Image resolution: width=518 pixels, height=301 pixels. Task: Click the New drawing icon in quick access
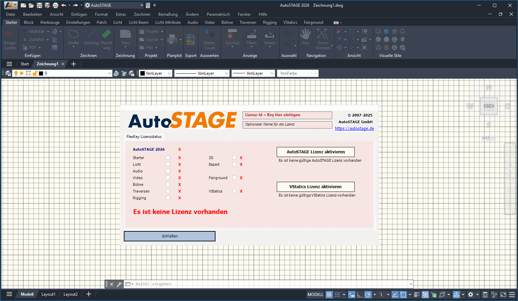tap(23, 5)
